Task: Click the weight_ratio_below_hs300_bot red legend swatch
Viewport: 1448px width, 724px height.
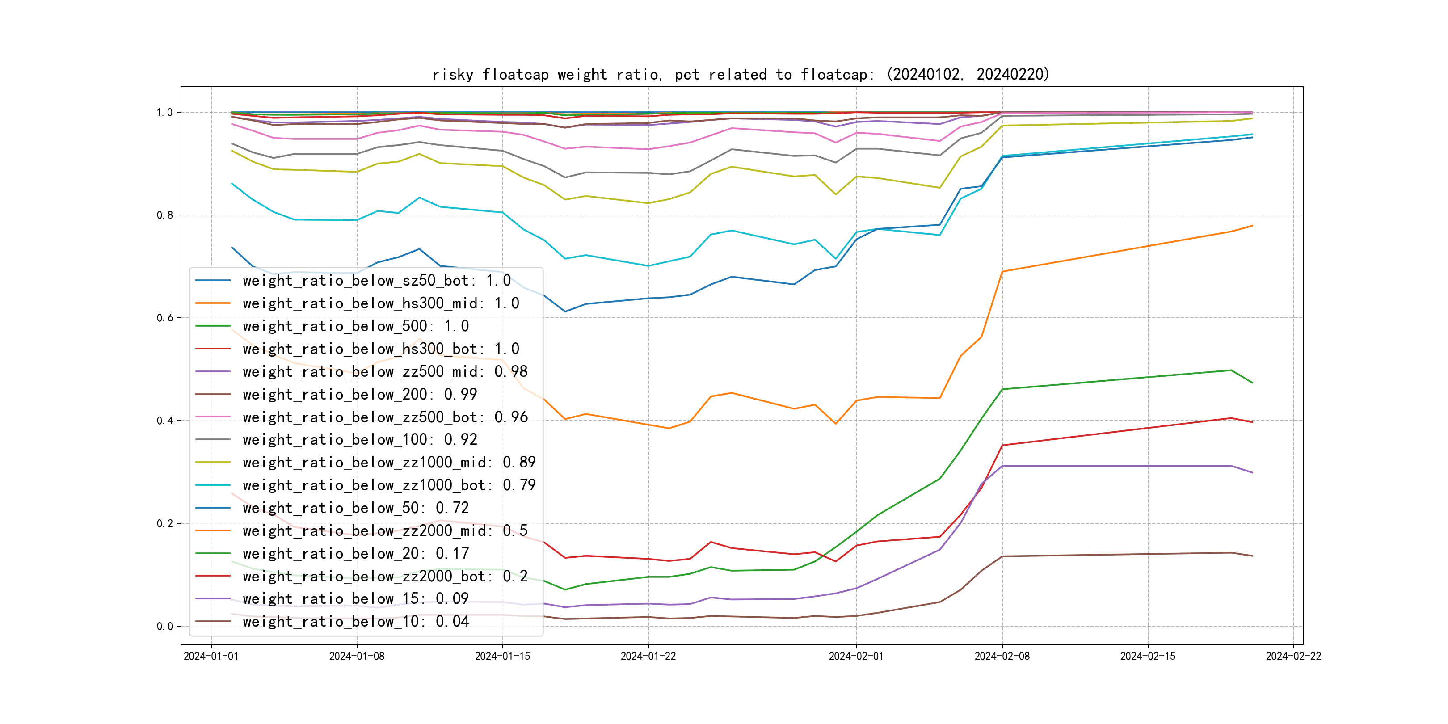Action: pyautogui.click(x=212, y=349)
